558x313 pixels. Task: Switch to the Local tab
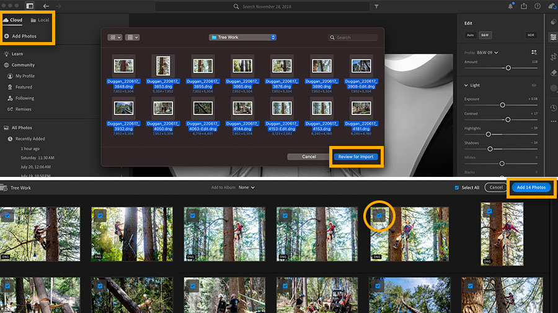(40, 20)
